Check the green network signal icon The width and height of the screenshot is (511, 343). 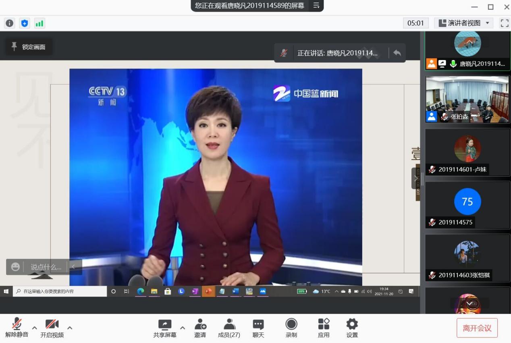39,23
